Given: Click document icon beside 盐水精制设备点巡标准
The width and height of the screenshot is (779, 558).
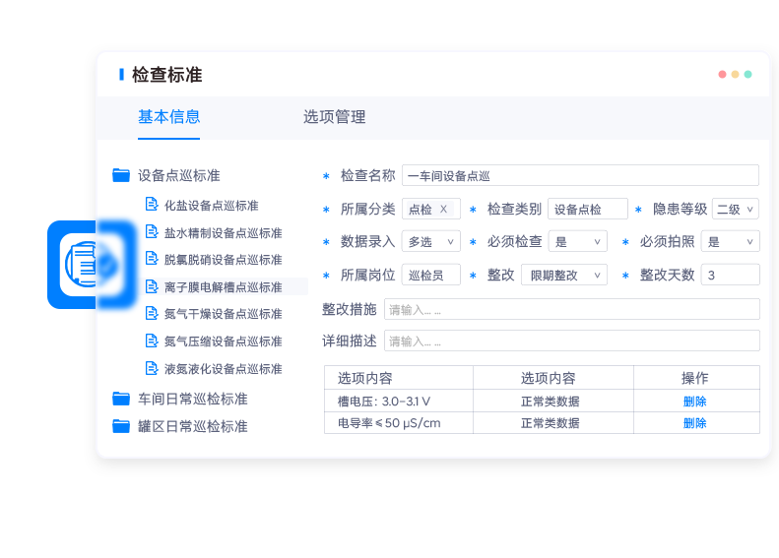Looking at the screenshot, I should (x=152, y=232).
